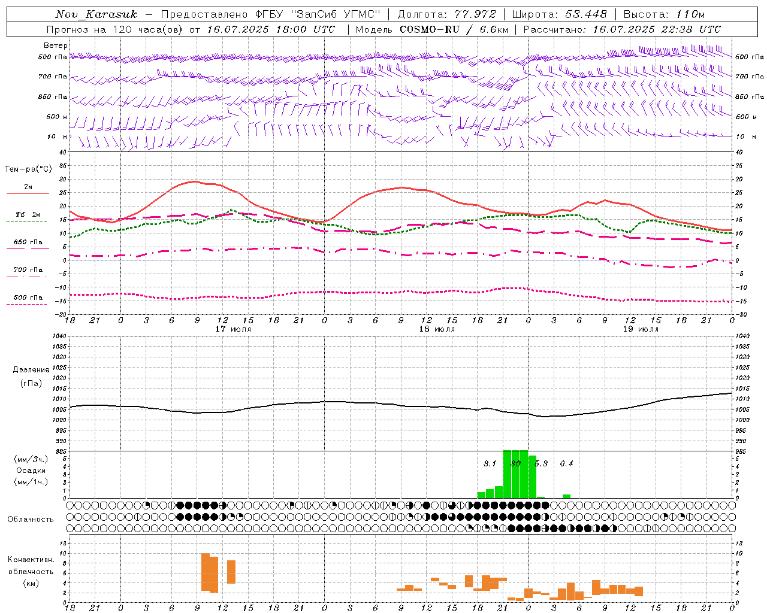The image size is (767, 613).
Task: Click the Тем-ра(°C) axis title
Action: click(x=28, y=169)
